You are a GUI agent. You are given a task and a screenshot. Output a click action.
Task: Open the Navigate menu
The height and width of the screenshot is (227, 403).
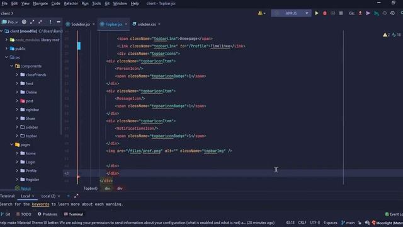(40, 4)
